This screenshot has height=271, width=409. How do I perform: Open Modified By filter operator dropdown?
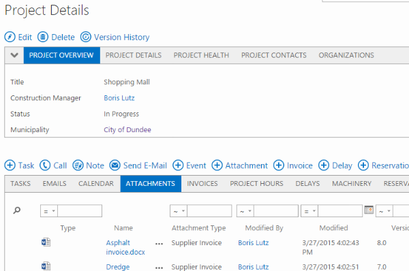click(245, 211)
